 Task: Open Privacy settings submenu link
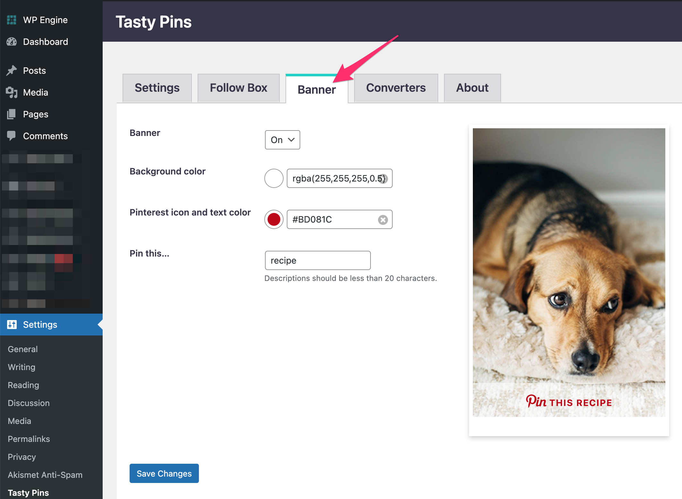(x=22, y=457)
